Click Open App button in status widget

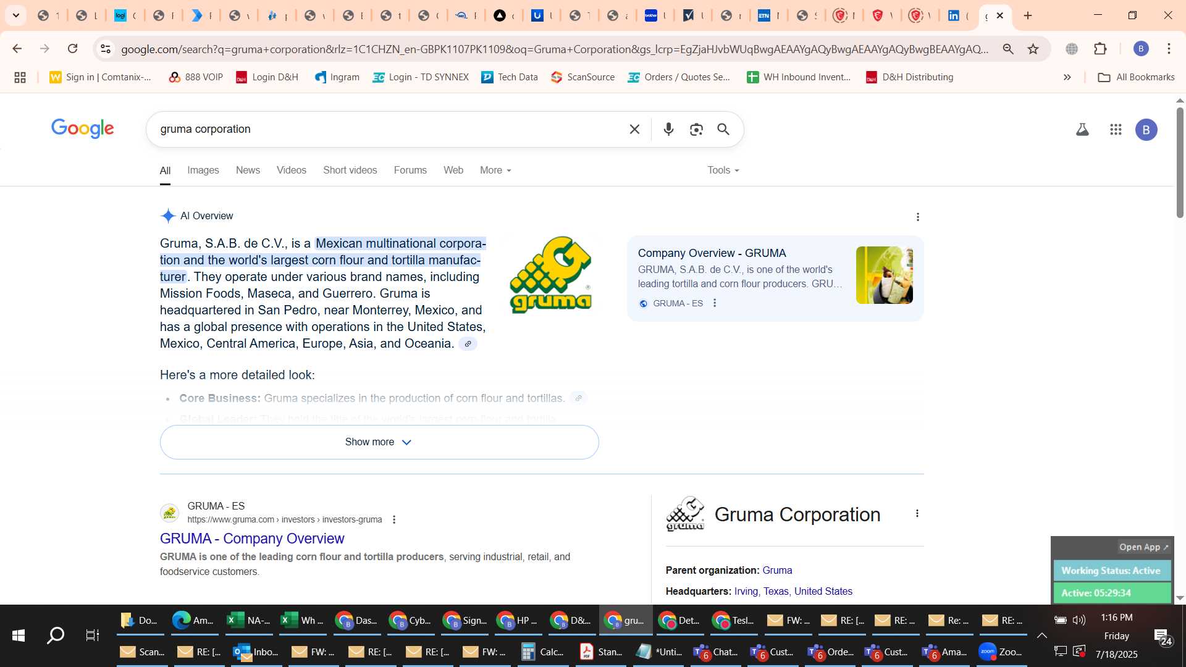tap(1143, 547)
